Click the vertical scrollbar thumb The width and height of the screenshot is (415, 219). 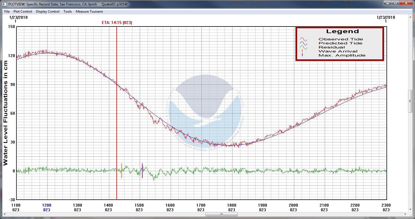coord(410,101)
